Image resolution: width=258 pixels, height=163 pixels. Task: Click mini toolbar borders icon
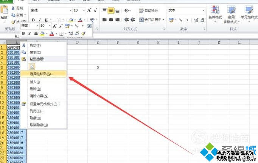[x=61, y=34]
